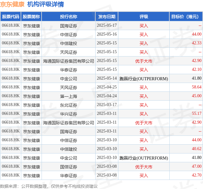Click the 股票简称 column header
The image size is (203, 189).
pos(31,17)
